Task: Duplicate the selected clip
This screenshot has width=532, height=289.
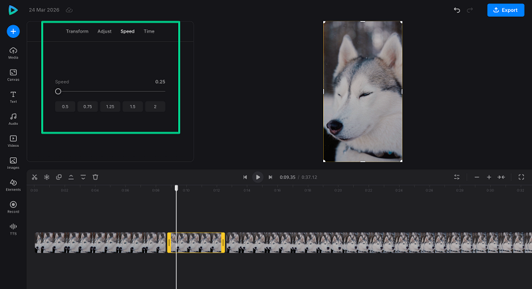Action: [x=59, y=177]
